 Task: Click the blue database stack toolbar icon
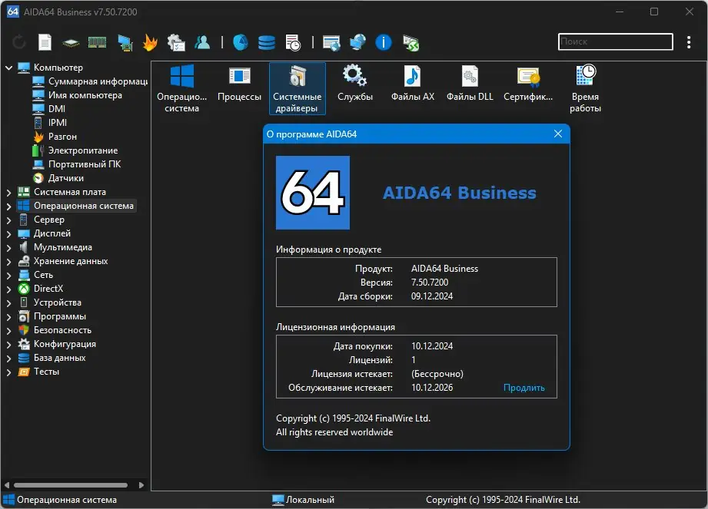266,42
